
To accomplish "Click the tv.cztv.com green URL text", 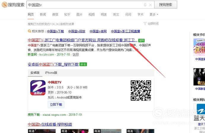I will pyautogui.click(x=47, y=55).
